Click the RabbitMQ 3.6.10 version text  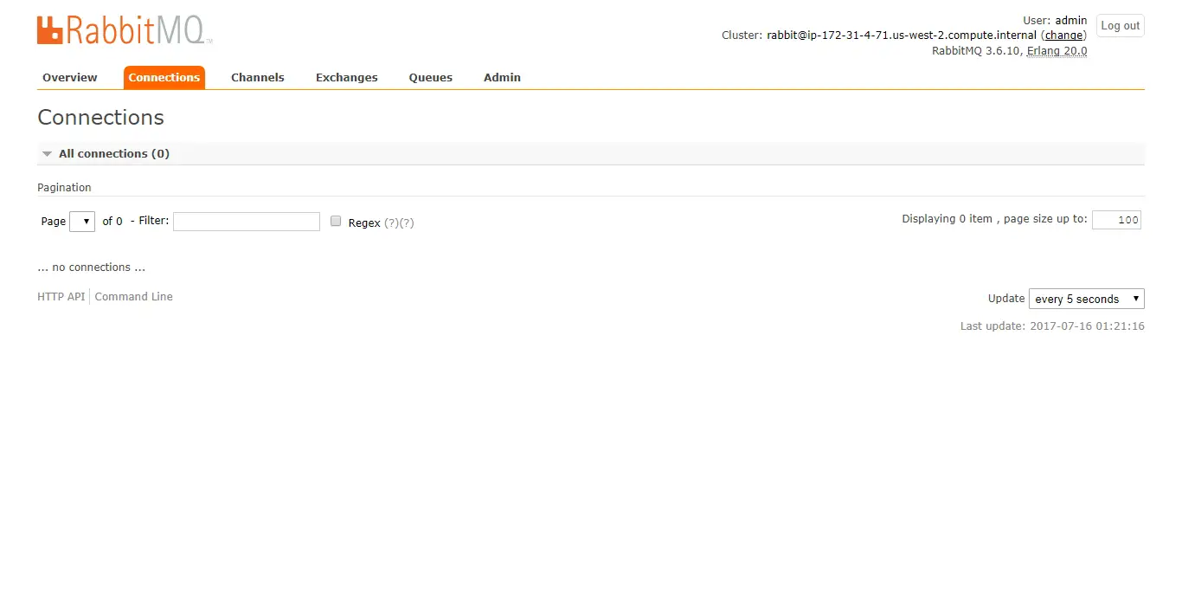[977, 51]
